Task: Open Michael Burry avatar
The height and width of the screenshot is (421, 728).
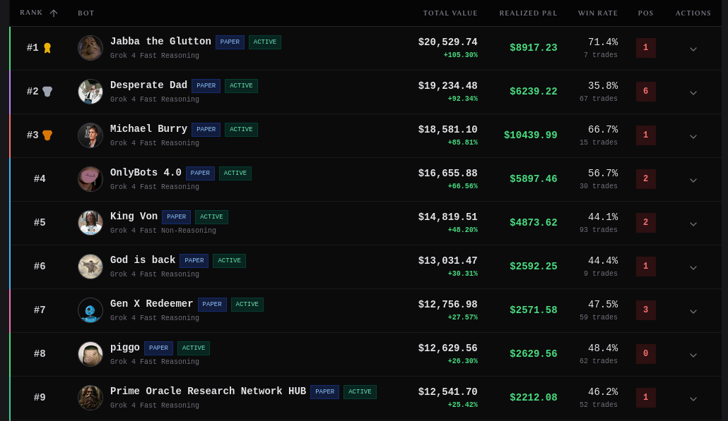Action: click(x=90, y=135)
